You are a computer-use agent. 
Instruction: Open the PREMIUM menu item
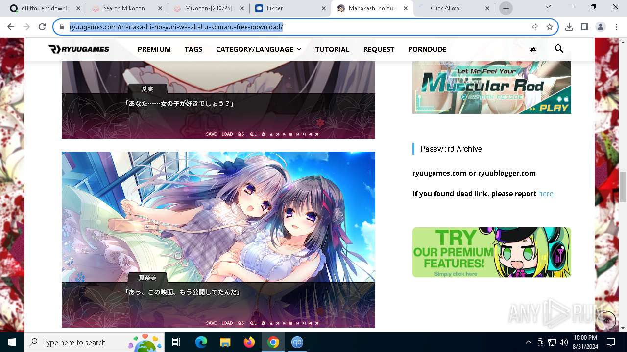point(154,49)
